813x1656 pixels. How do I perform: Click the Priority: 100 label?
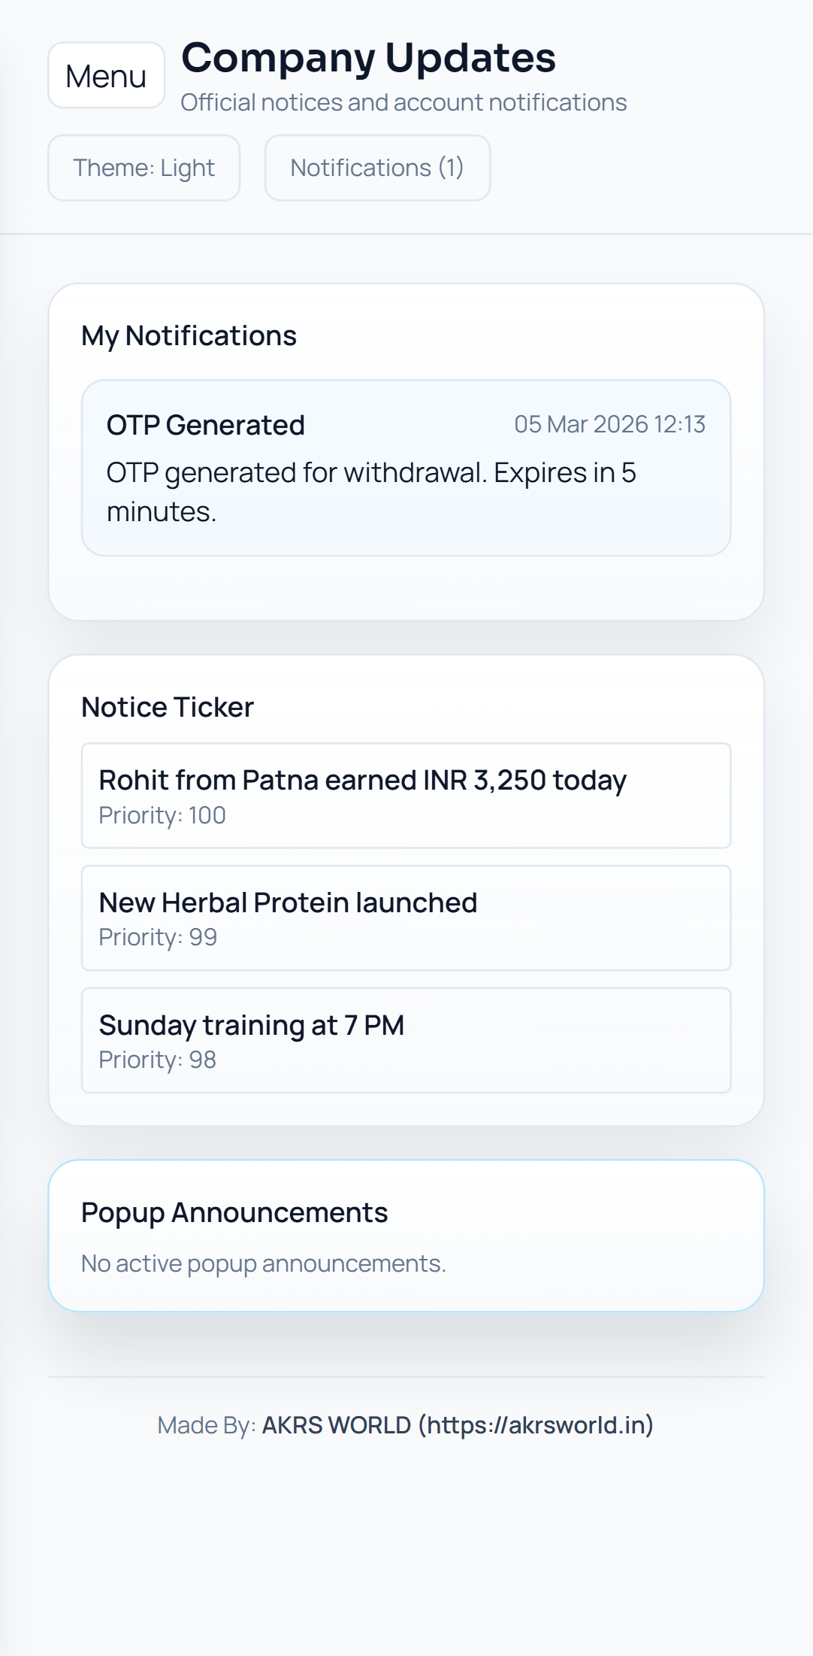click(x=162, y=815)
